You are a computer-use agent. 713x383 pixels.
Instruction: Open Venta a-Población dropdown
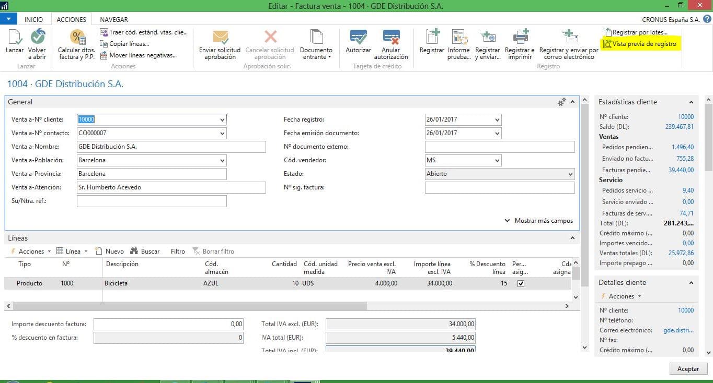coord(223,160)
